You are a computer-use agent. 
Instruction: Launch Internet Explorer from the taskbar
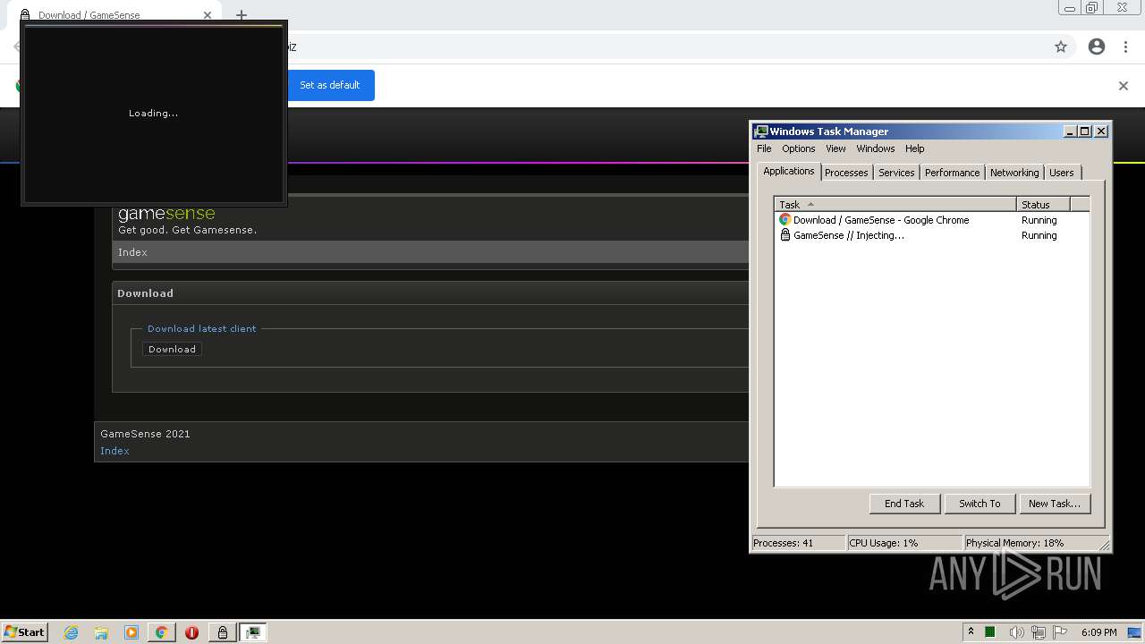(72, 632)
